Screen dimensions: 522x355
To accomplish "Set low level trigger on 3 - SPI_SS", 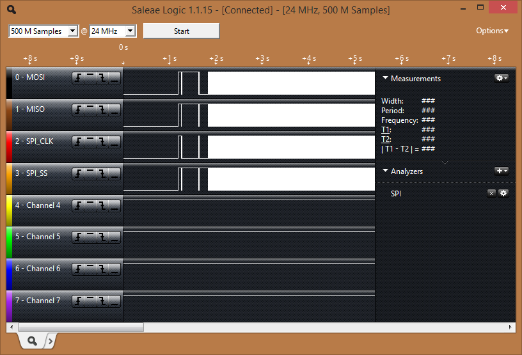I will [115, 174].
